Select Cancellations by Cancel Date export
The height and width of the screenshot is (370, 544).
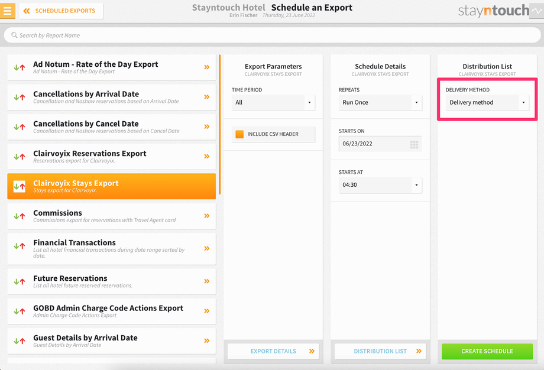pos(112,127)
